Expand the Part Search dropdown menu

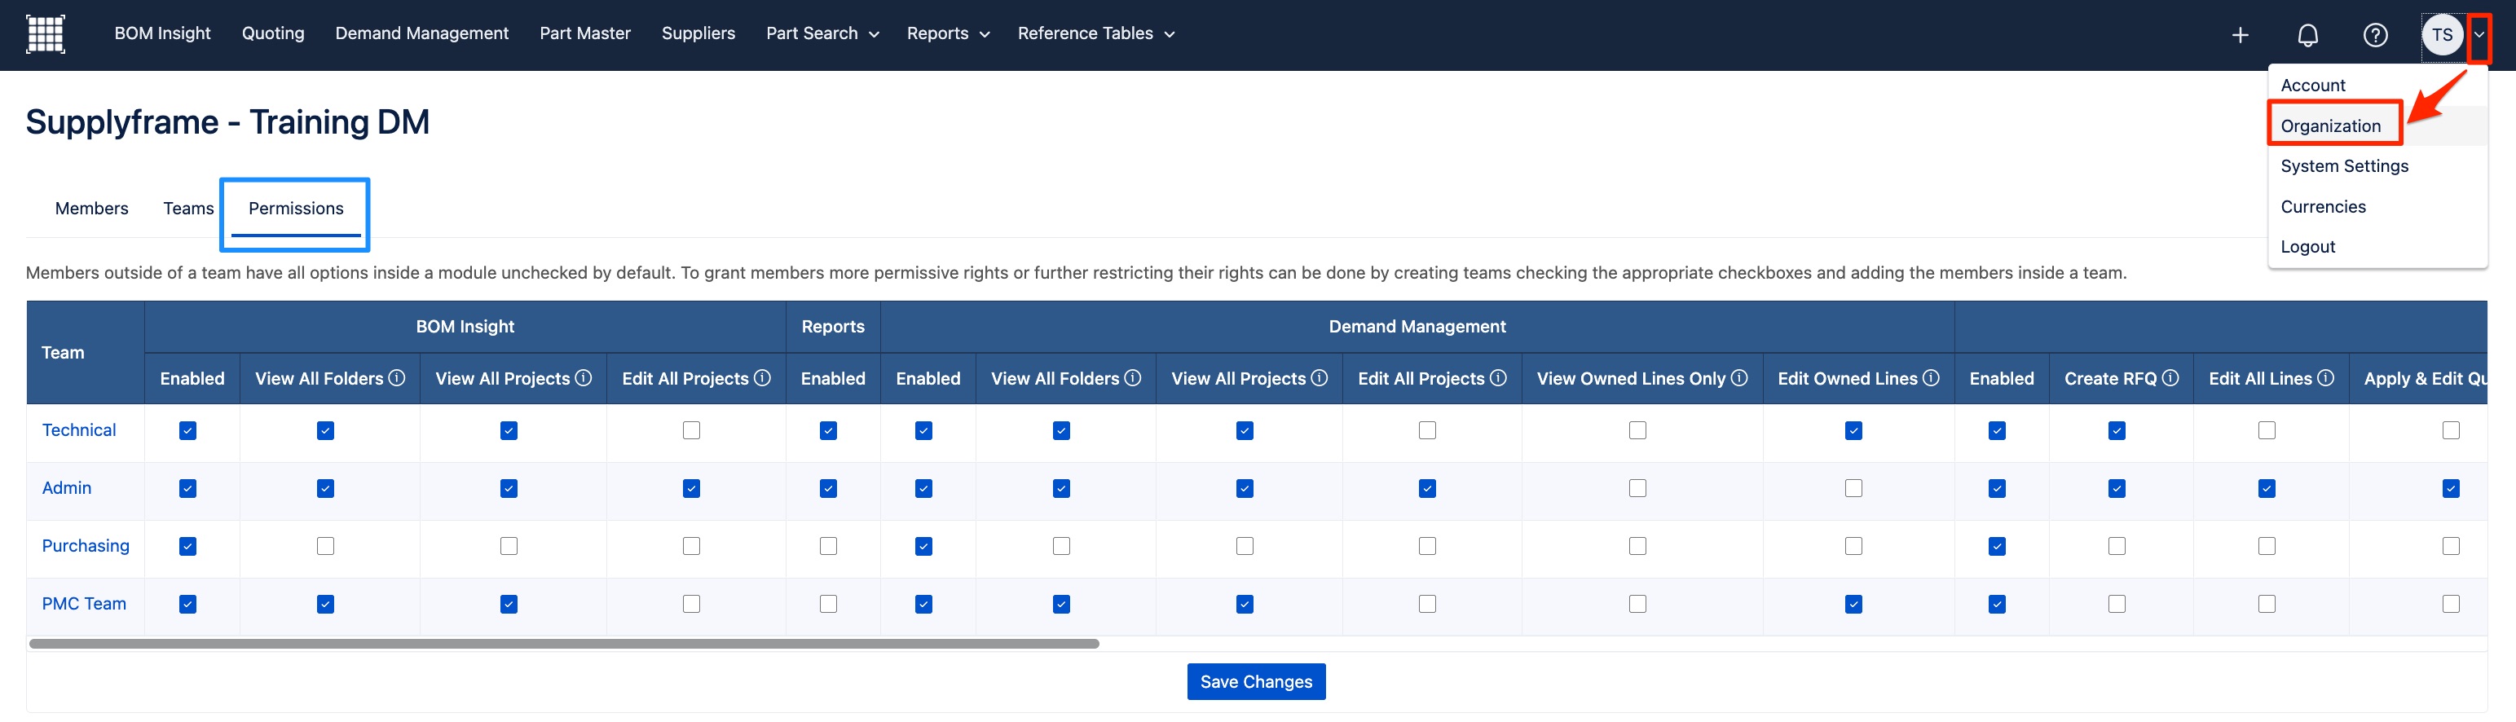coord(822,33)
